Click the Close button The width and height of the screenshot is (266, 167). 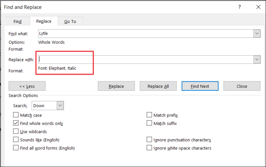tap(242, 86)
